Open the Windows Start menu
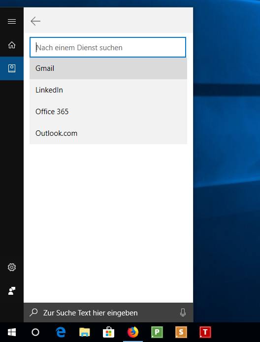260x342 pixels. tap(12, 332)
